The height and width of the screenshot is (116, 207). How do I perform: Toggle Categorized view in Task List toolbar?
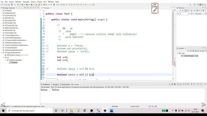[x=186, y=11]
